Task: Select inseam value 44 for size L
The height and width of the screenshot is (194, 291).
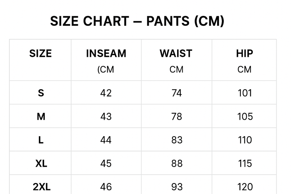Action: [106, 140]
